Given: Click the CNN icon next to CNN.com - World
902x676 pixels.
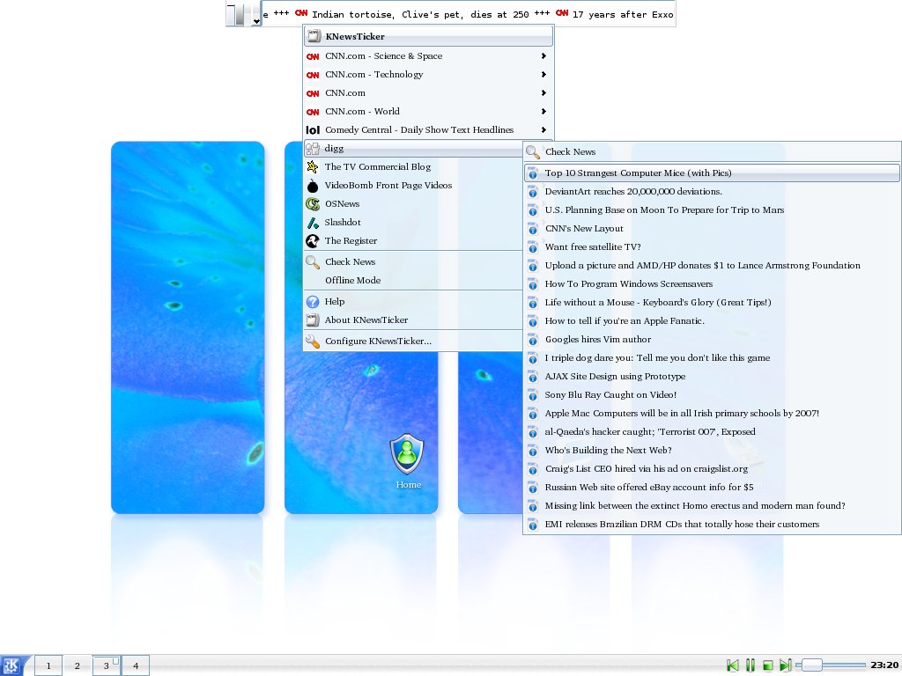Looking at the screenshot, I should point(313,112).
